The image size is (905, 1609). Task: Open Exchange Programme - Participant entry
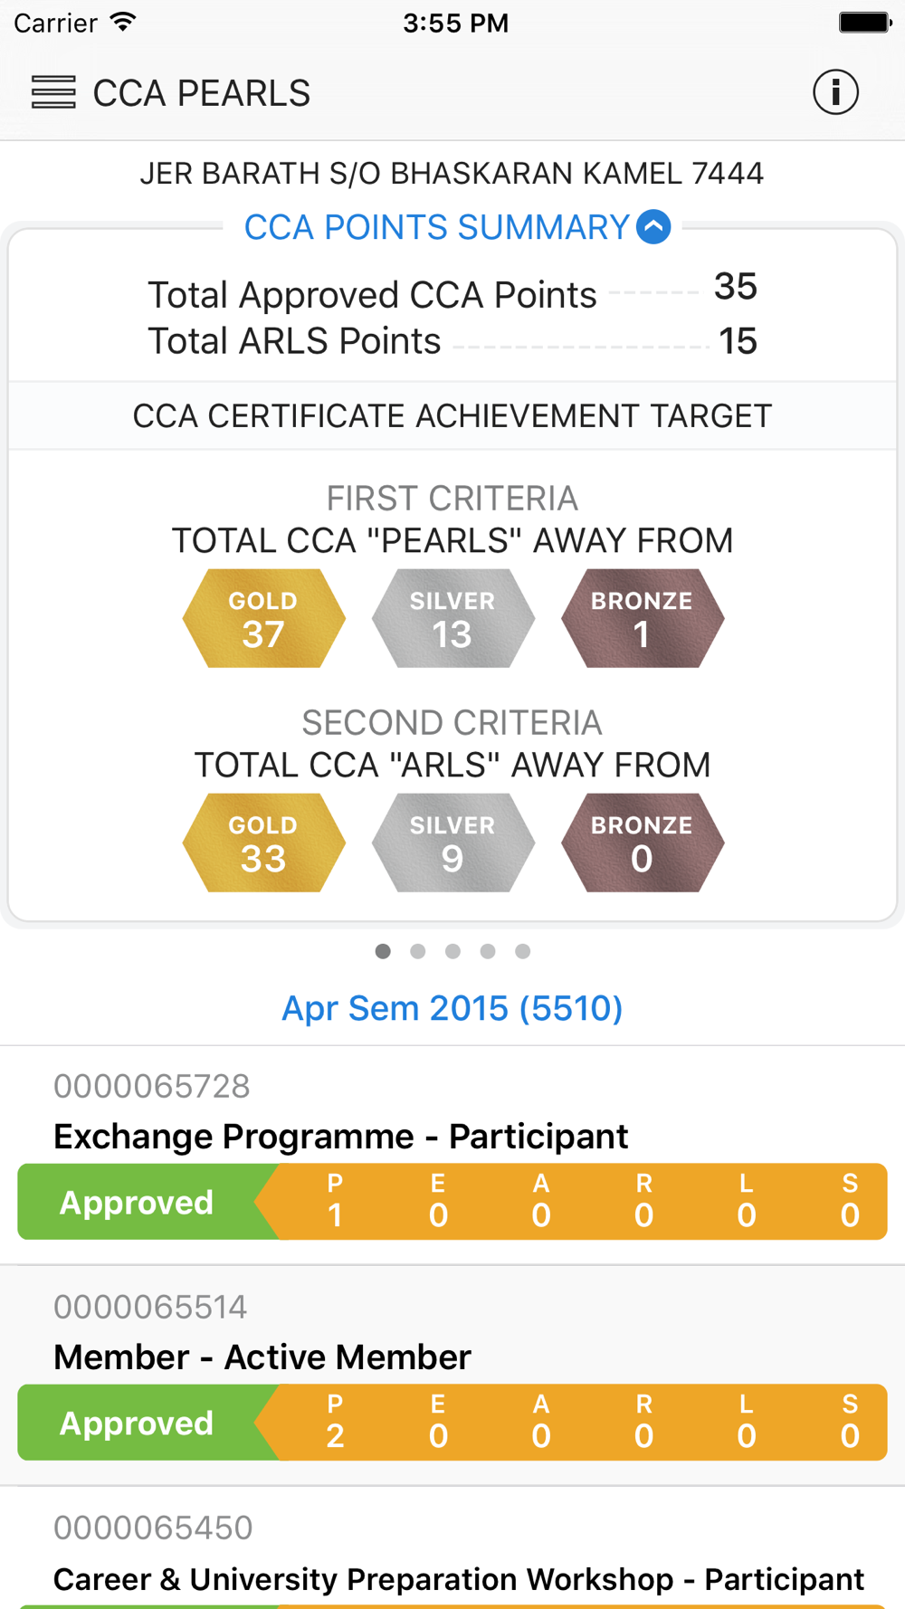452,1156
